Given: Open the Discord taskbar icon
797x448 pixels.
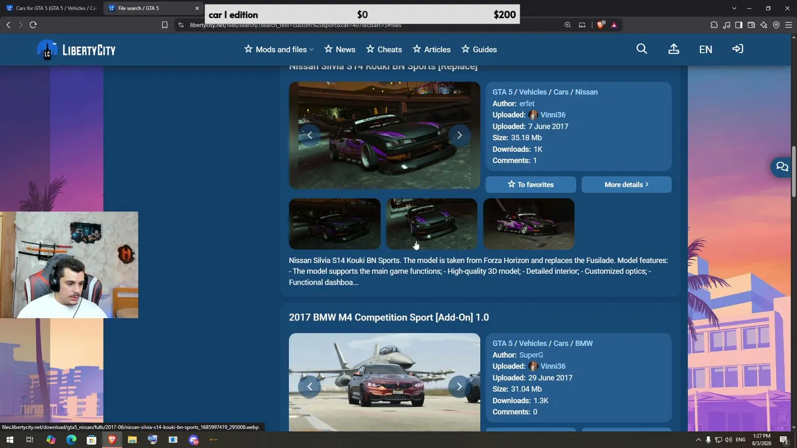Looking at the screenshot, I should tap(194, 440).
